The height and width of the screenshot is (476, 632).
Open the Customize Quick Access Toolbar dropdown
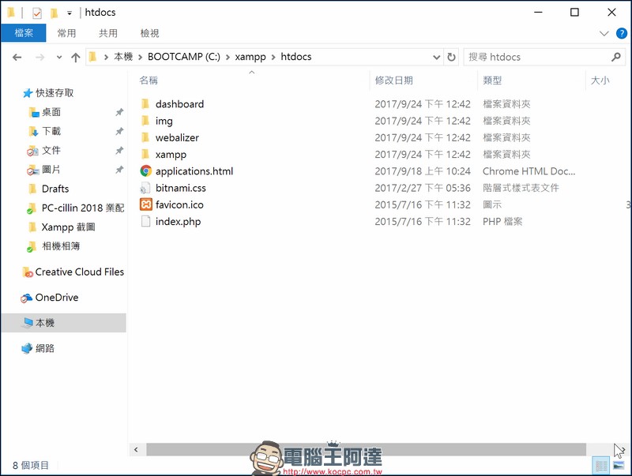coord(70,13)
